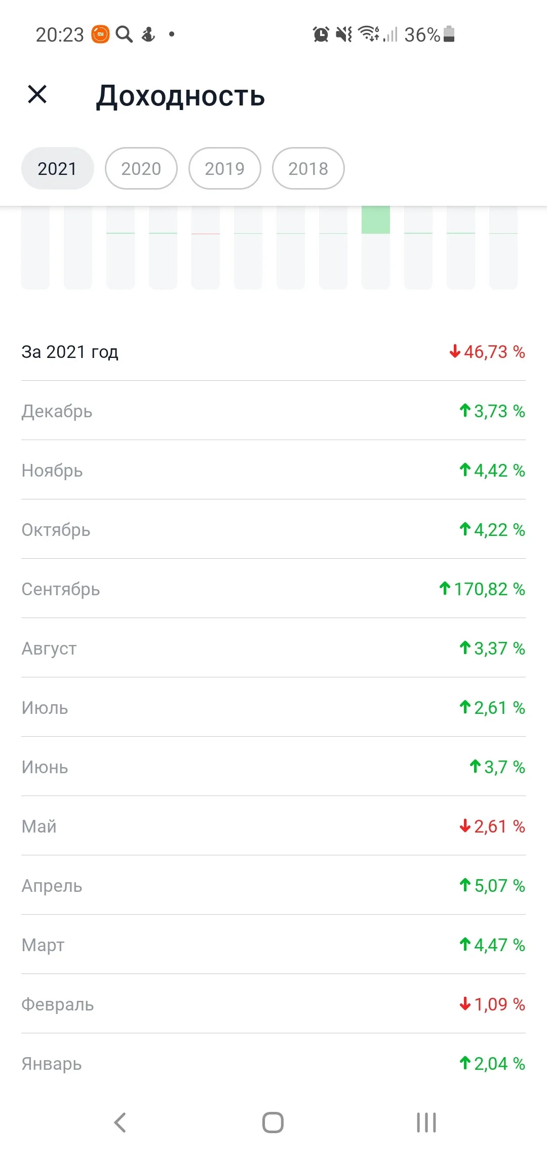Tap the Android back navigation icon
This screenshot has width=547, height=1156.
(120, 1122)
